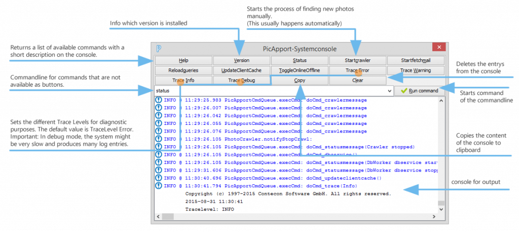Image resolution: width=519 pixels, height=232 pixels.
Task: Switch to Trace Debug level
Action: (x=241, y=80)
